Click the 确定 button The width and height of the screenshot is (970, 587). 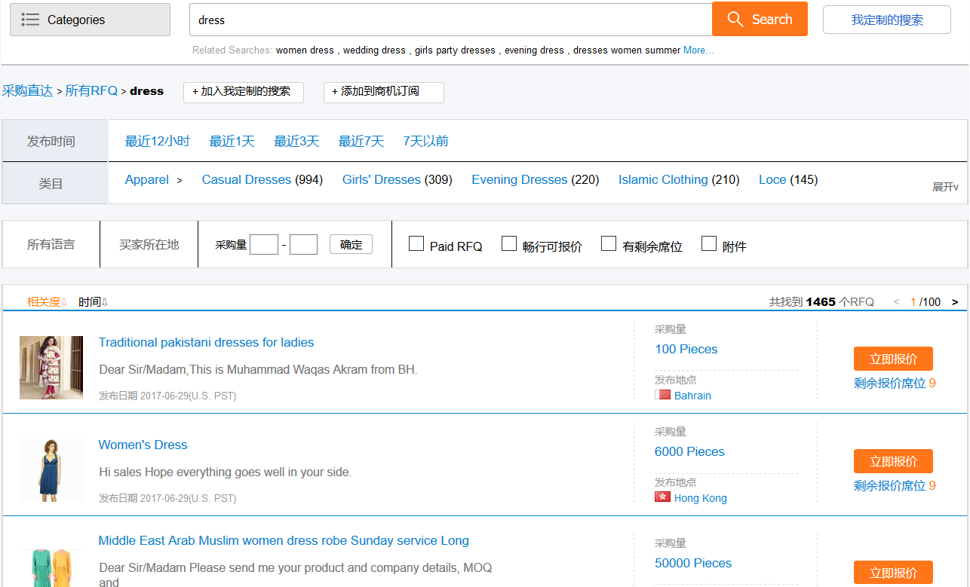tap(351, 244)
